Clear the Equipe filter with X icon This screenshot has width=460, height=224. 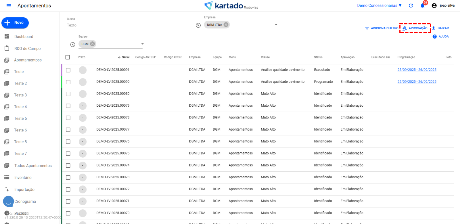pyautogui.click(x=73, y=45)
